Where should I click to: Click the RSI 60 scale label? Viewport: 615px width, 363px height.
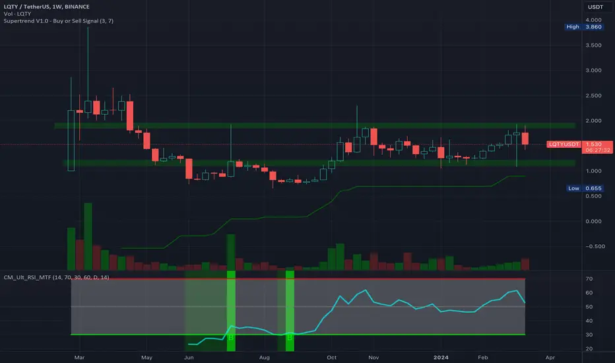coord(589,293)
